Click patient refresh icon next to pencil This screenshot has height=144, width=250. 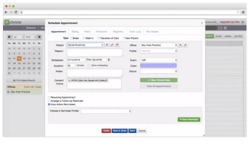(117, 45)
